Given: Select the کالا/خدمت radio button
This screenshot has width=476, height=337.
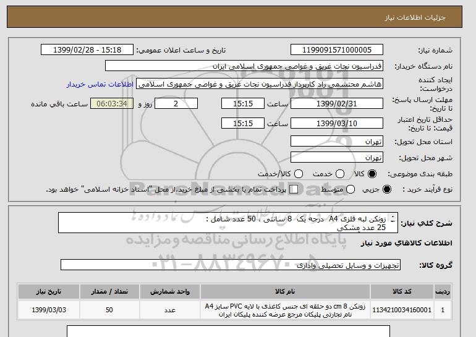Looking at the screenshot, I should tap(299, 174).
